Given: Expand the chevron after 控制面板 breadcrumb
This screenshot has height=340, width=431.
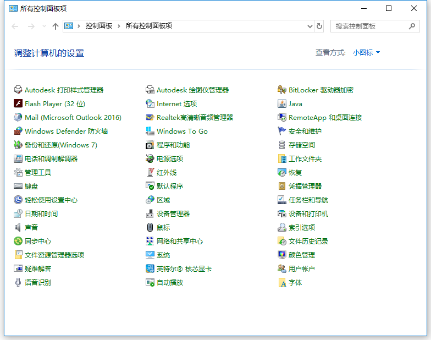Looking at the screenshot, I should click(x=119, y=26).
